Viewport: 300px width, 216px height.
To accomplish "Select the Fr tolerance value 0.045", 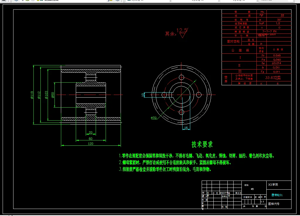I will 277,55.
